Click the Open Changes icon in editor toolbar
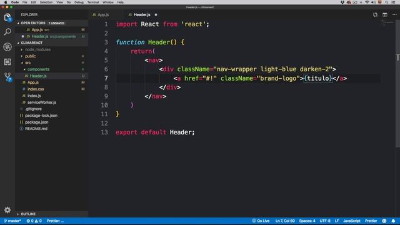Screen dimensions: 400x225 [x=375, y=15]
